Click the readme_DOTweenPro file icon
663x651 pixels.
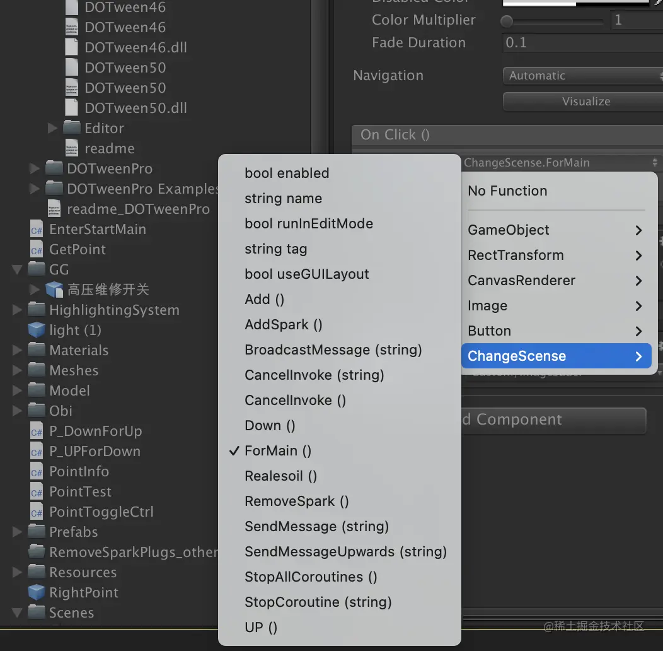pyautogui.click(x=54, y=209)
